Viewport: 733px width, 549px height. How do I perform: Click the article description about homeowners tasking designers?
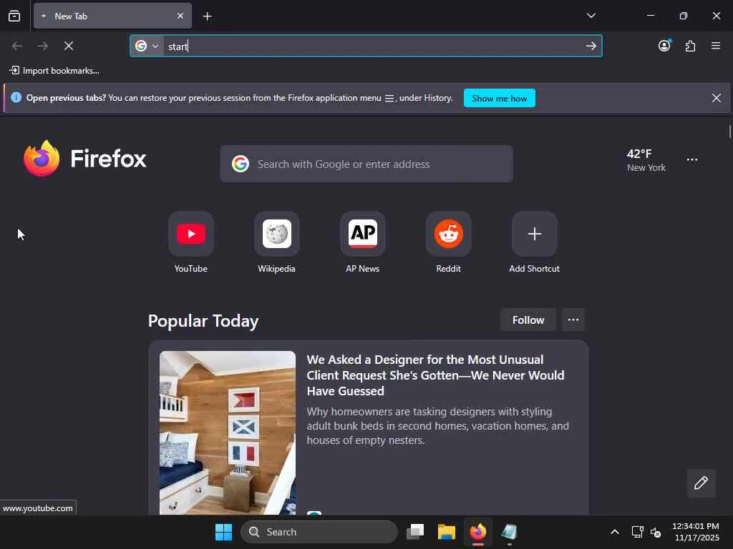(438, 426)
